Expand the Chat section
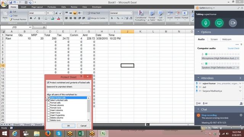The image size is (244, 137). pyautogui.click(x=198, y=109)
